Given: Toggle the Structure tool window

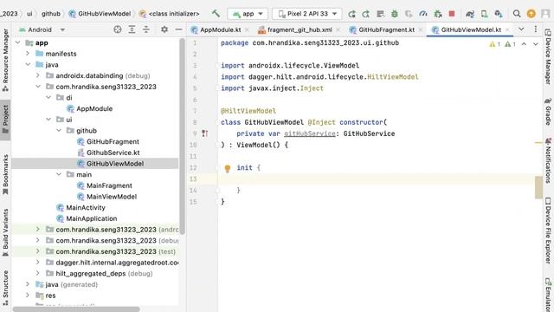Looking at the screenshot, I should pos(5,288).
